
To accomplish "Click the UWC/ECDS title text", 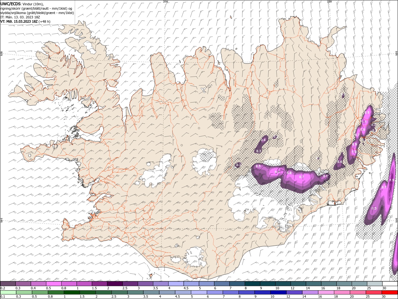I will (11, 3).
